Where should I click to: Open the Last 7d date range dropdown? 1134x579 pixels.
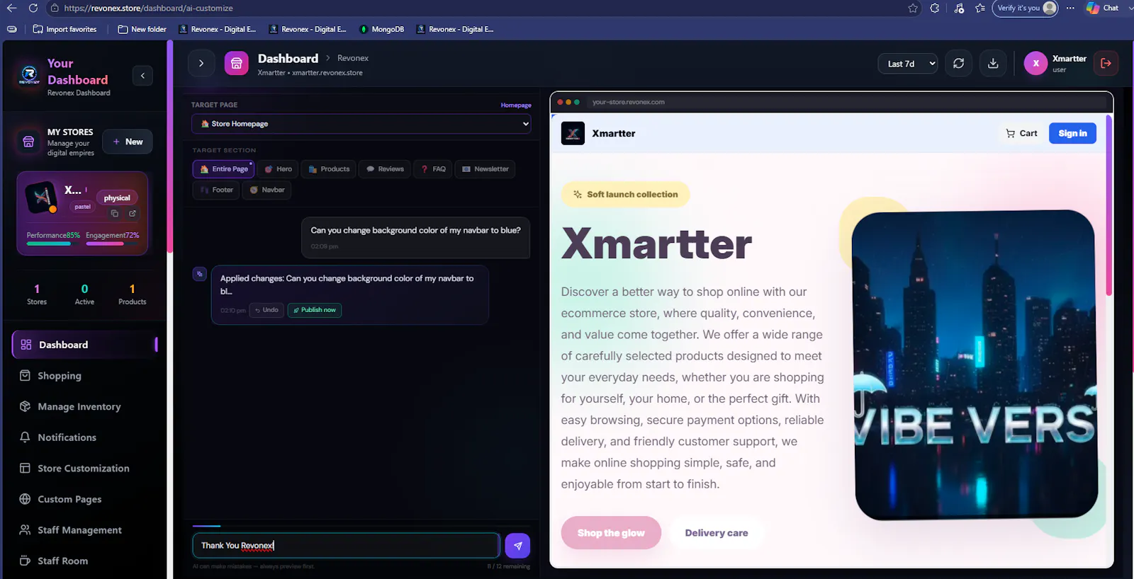[908, 64]
